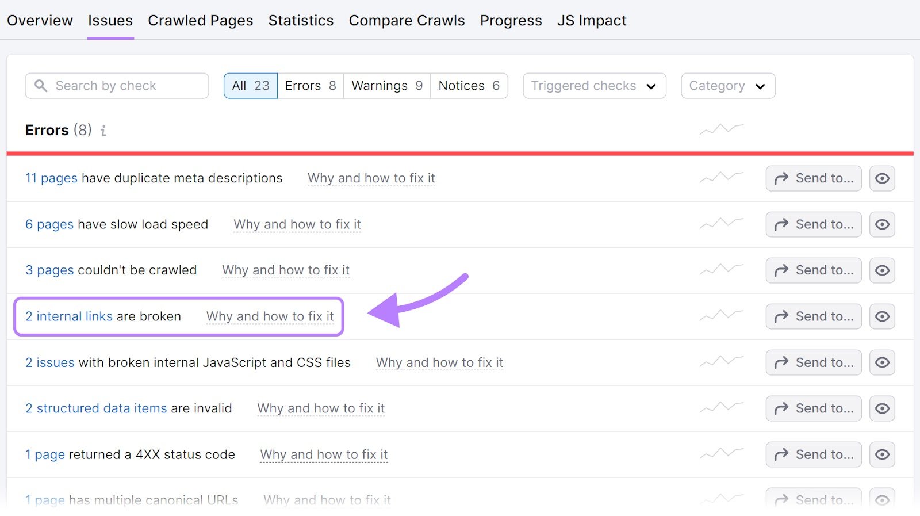Send 4XX status code issue to…

point(814,454)
